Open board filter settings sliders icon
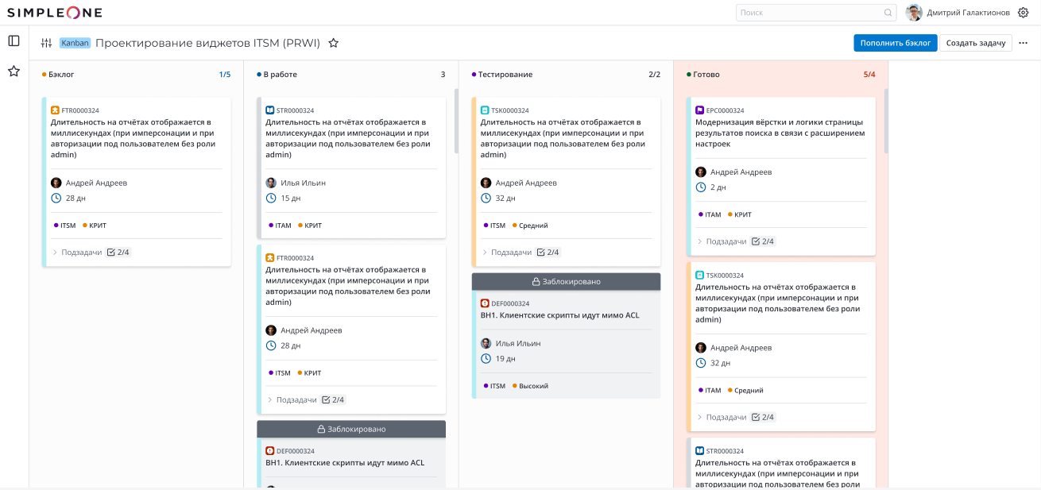1041x490 pixels. [x=46, y=43]
